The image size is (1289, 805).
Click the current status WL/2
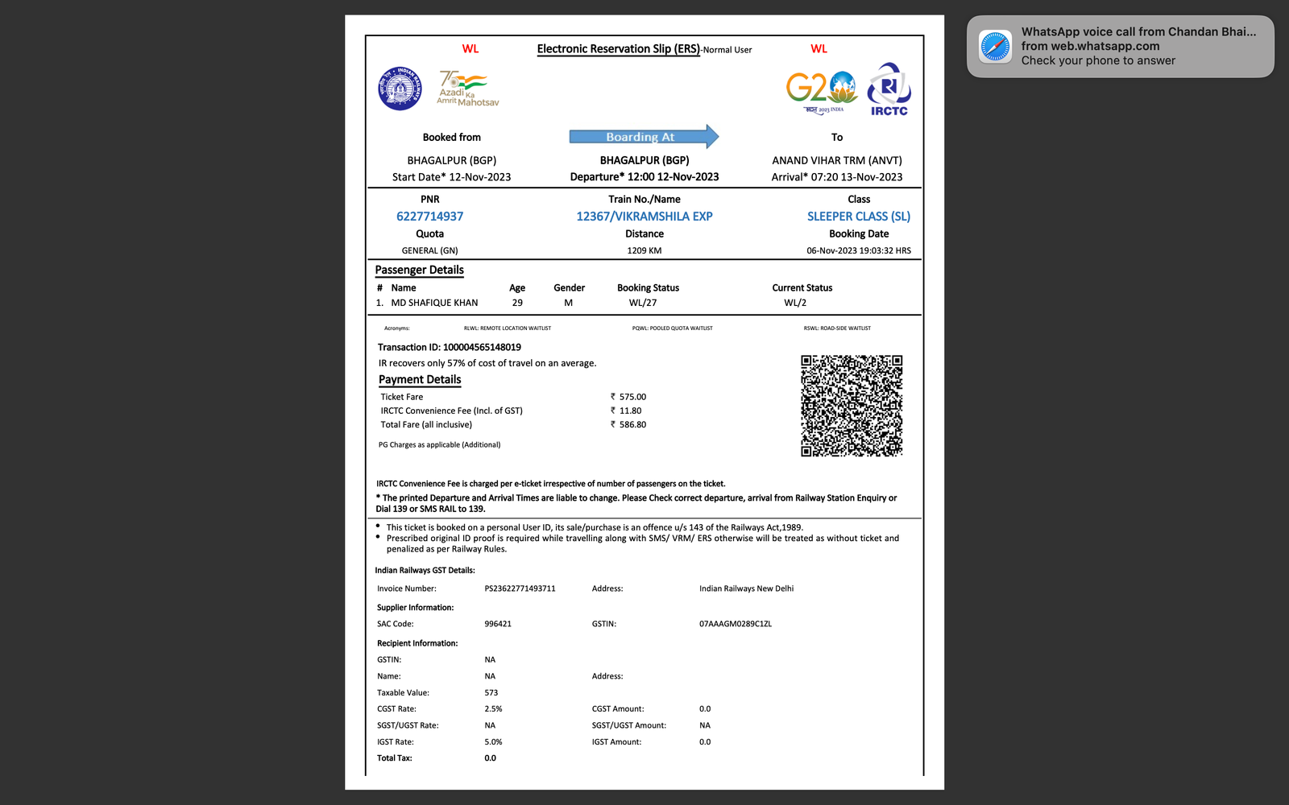(x=794, y=303)
